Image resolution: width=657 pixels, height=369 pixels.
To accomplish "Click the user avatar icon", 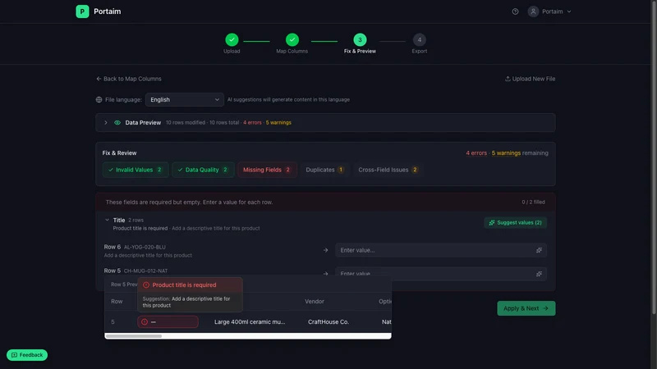I will point(533,11).
